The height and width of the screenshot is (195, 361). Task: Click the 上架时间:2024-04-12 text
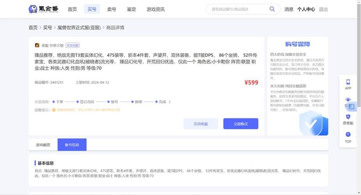pos(92,82)
